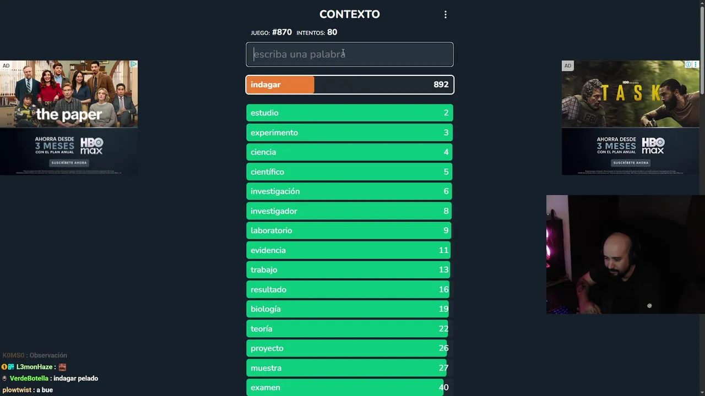705x396 pixels.
Task: Click the info icon on the TASK ad
Action: 688,65
